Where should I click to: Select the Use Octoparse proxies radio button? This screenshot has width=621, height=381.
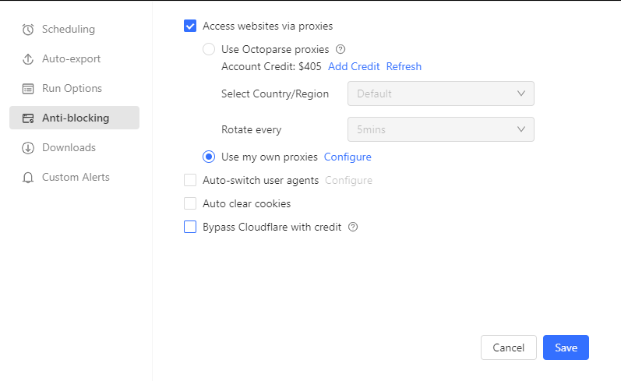pos(209,49)
